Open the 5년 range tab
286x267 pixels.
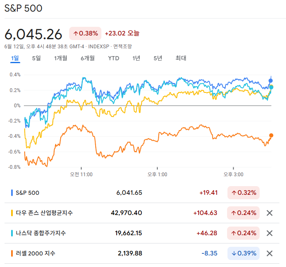[158, 58]
